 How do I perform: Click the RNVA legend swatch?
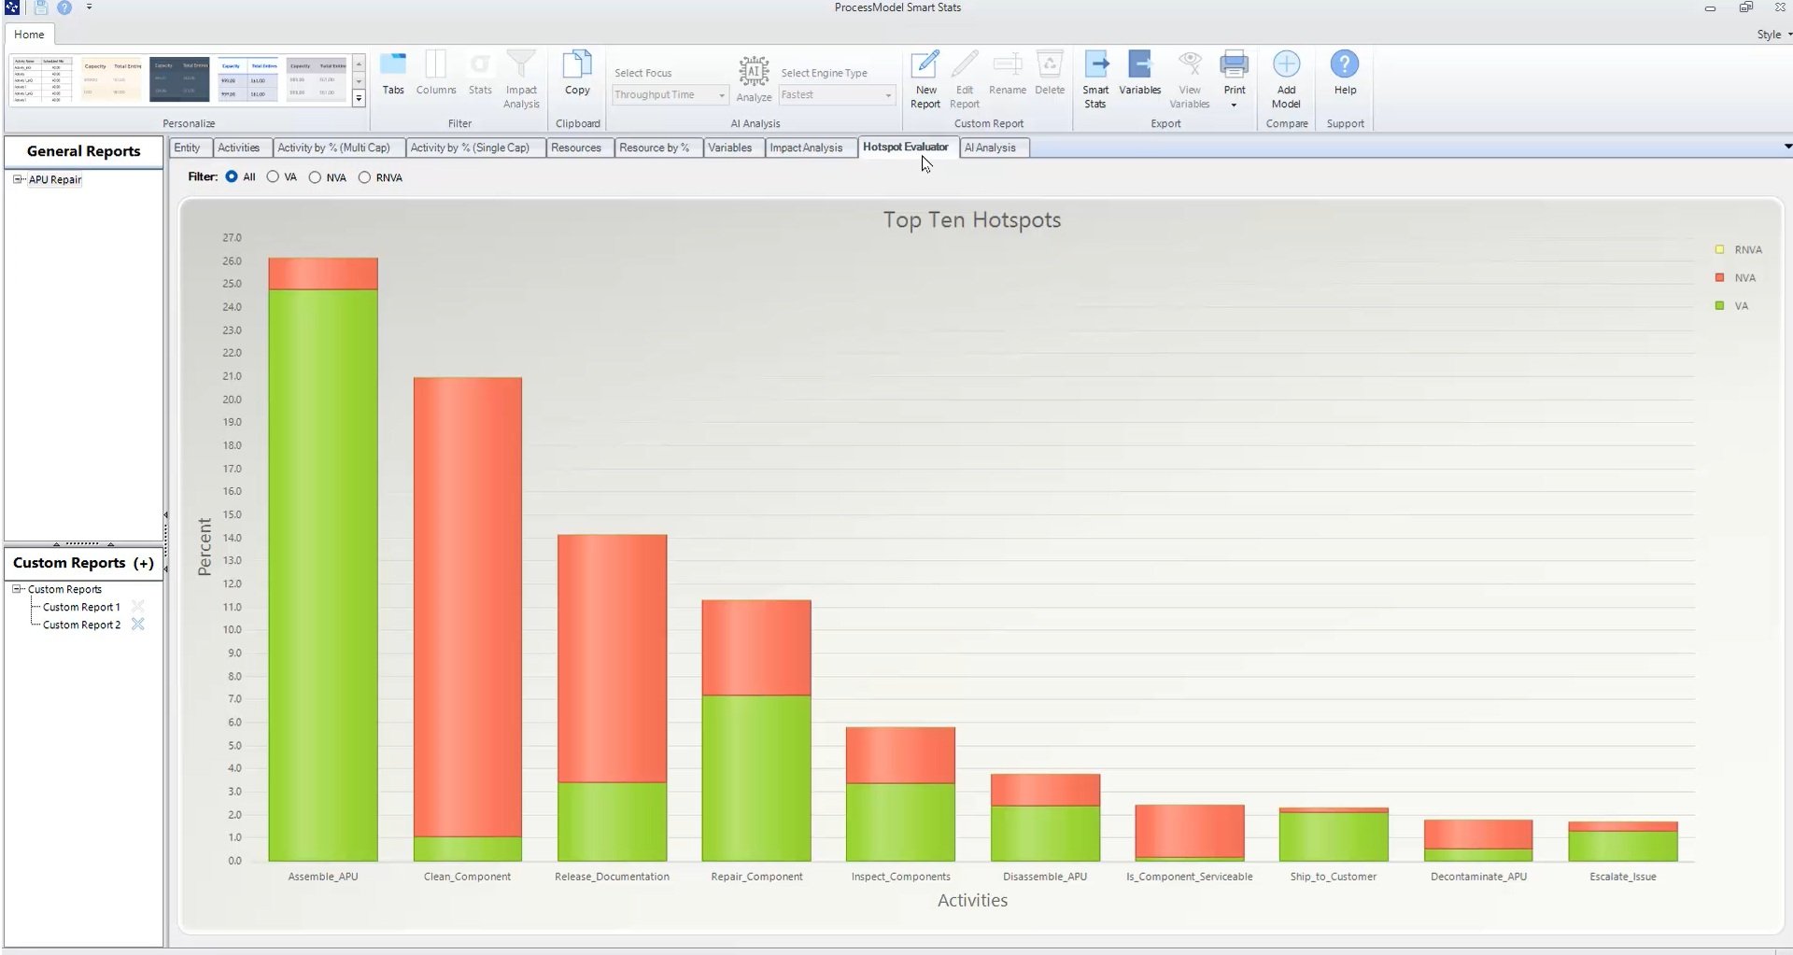(1719, 249)
